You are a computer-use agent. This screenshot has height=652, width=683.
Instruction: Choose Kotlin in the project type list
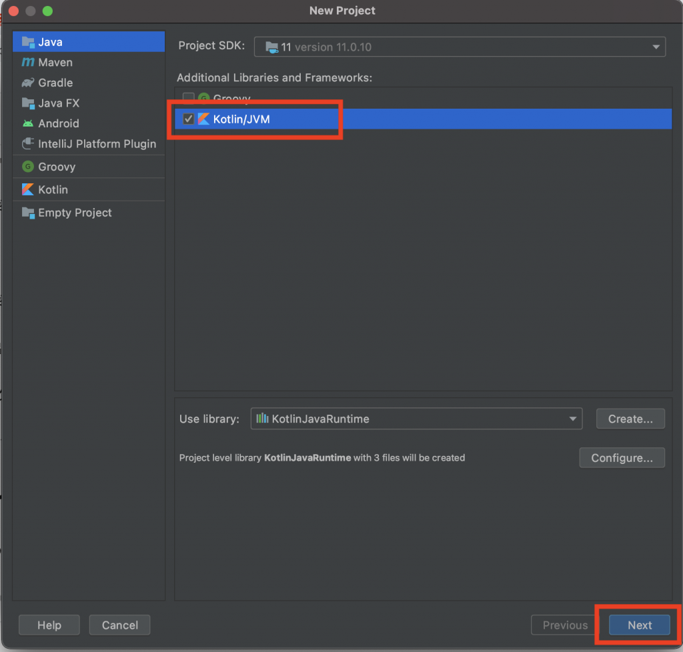point(89,189)
